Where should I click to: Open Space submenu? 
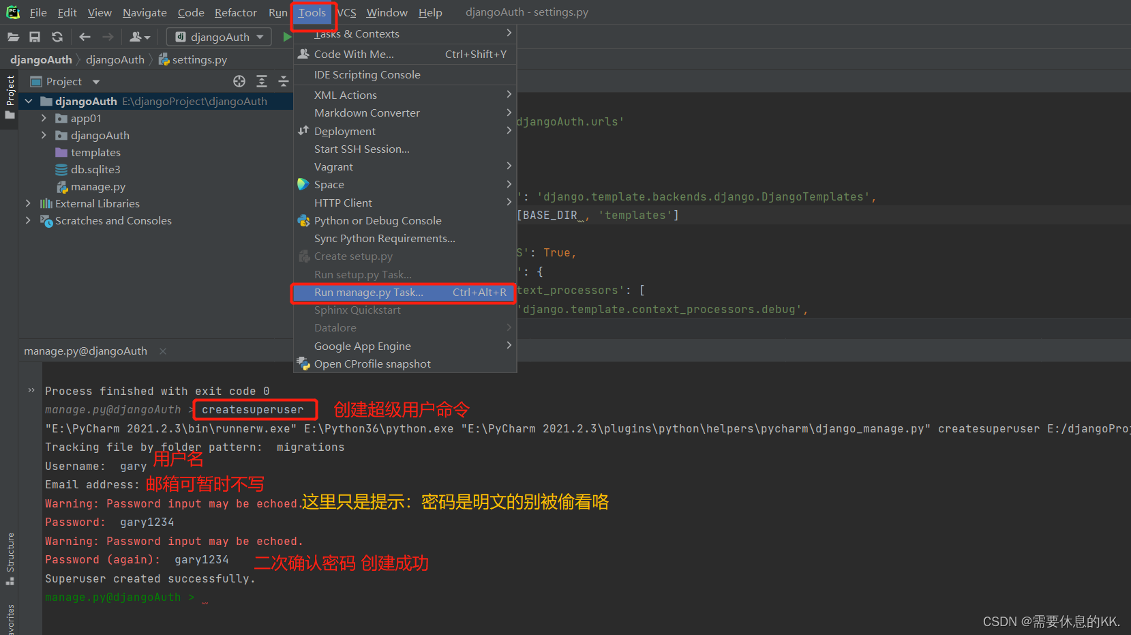pyautogui.click(x=405, y=184)
